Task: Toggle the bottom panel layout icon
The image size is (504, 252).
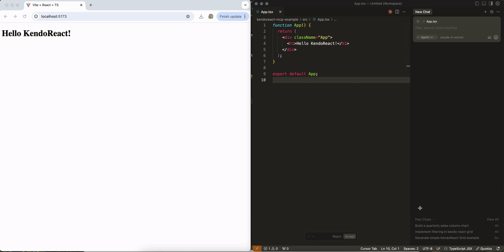Action: point(484,4)
